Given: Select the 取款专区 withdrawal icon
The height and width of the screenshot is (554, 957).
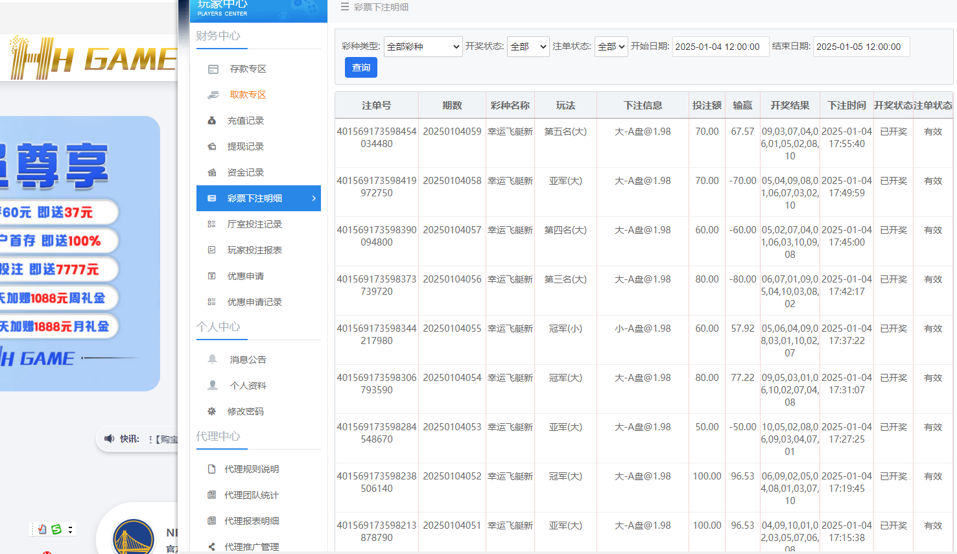Looking at the screenshot, I should pyautogui.click(x=213, y=94).
